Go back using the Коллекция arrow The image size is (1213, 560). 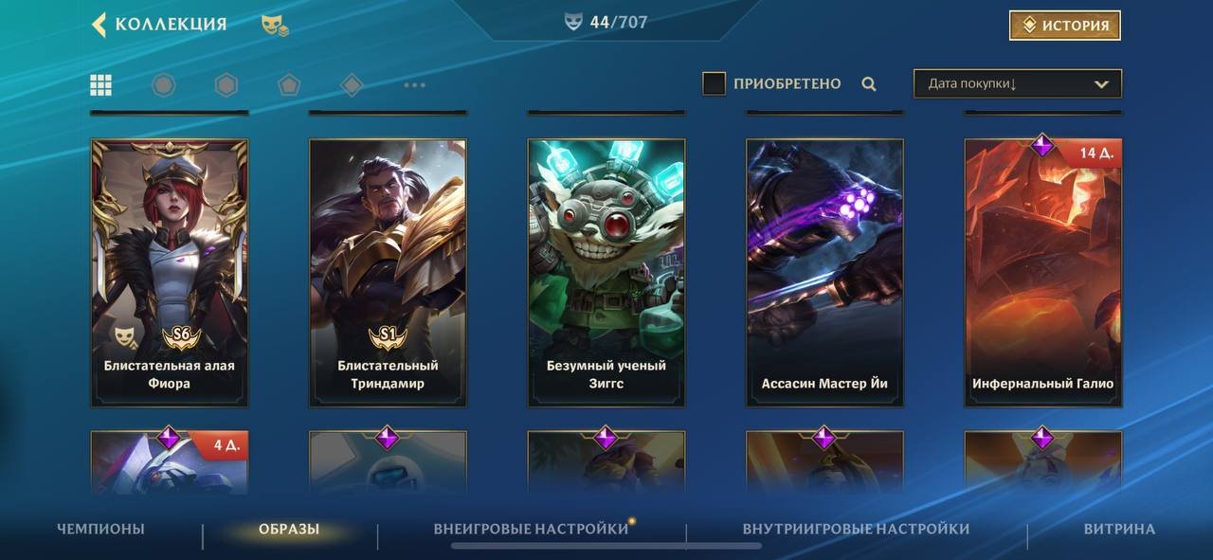(x=99, y=25)
